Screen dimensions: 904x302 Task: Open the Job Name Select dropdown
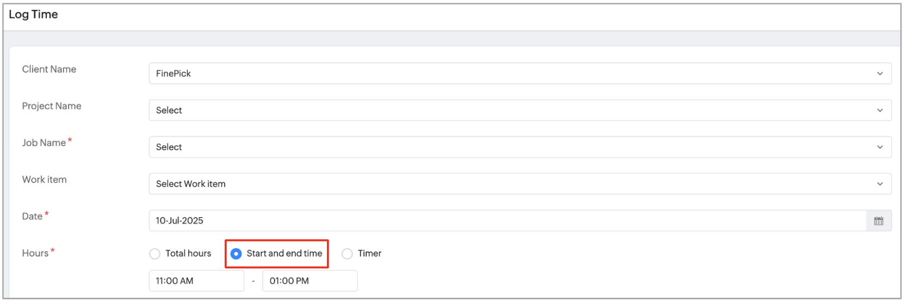(511, 147)
